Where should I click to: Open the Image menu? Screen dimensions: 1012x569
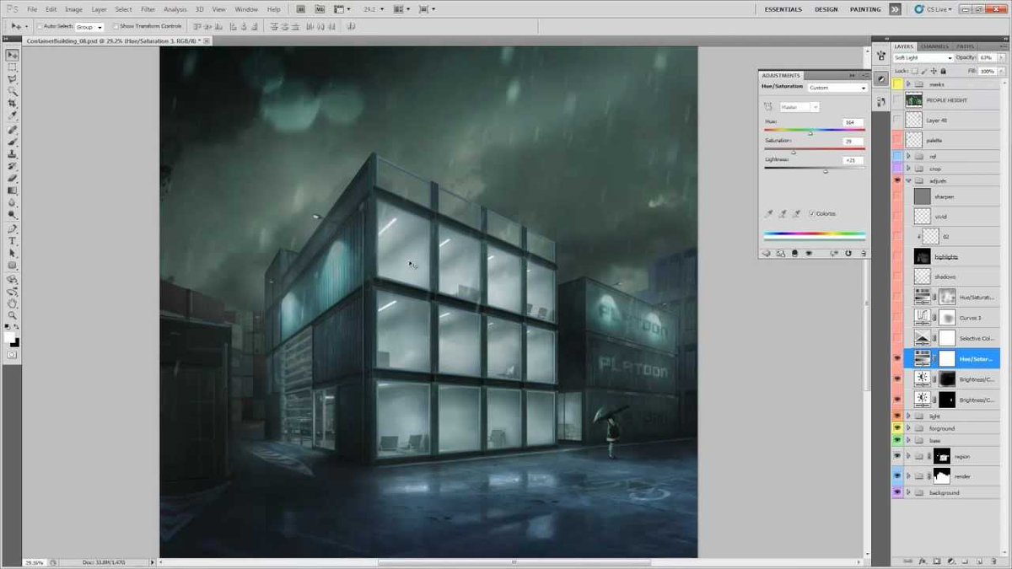click(74, 9)
